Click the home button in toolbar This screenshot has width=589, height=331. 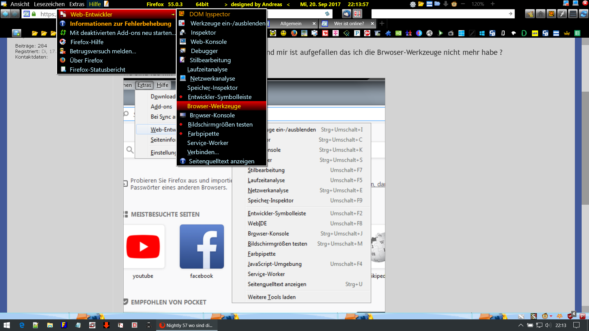pyautogui.click(x=541, y=14)
